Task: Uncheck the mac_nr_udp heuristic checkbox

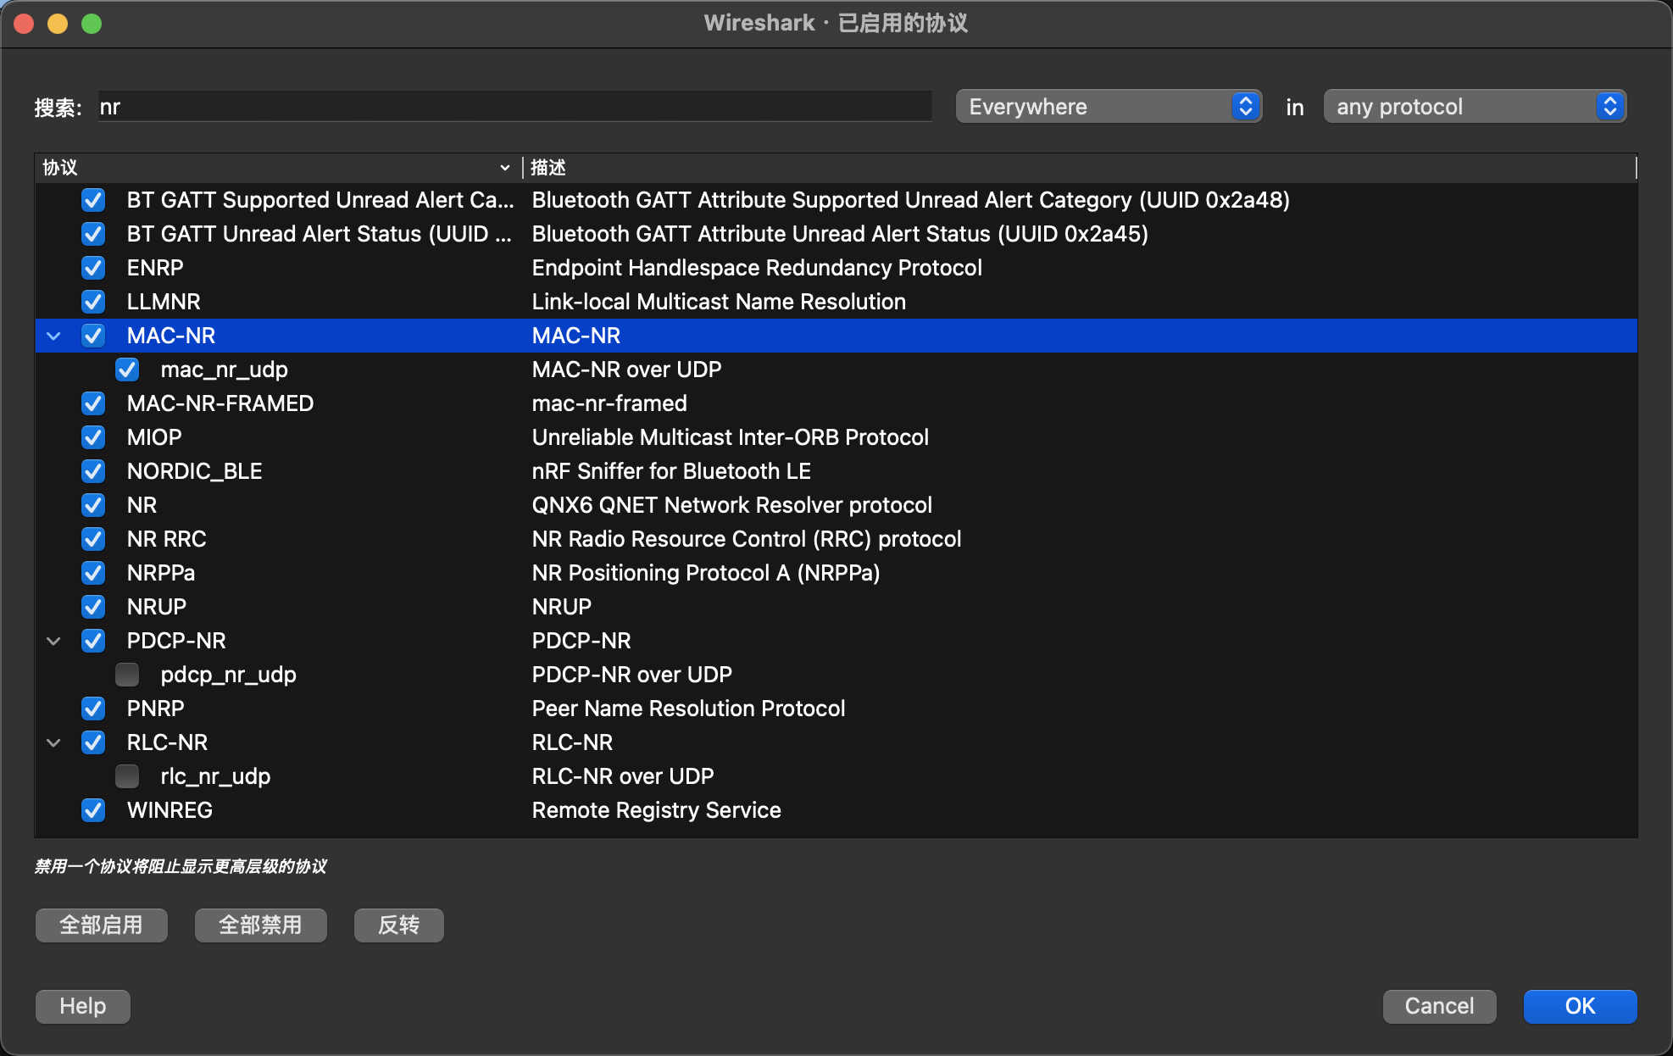Action: coord(127,370)
